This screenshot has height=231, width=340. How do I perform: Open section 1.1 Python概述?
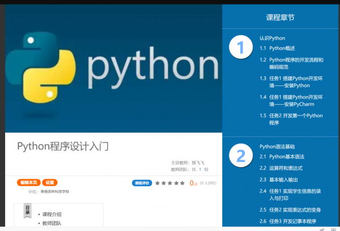277,48
